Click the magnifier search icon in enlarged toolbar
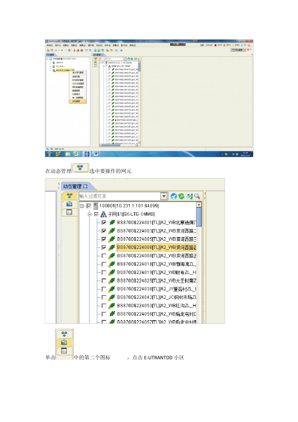298x422 pixels. click(197, 196)
